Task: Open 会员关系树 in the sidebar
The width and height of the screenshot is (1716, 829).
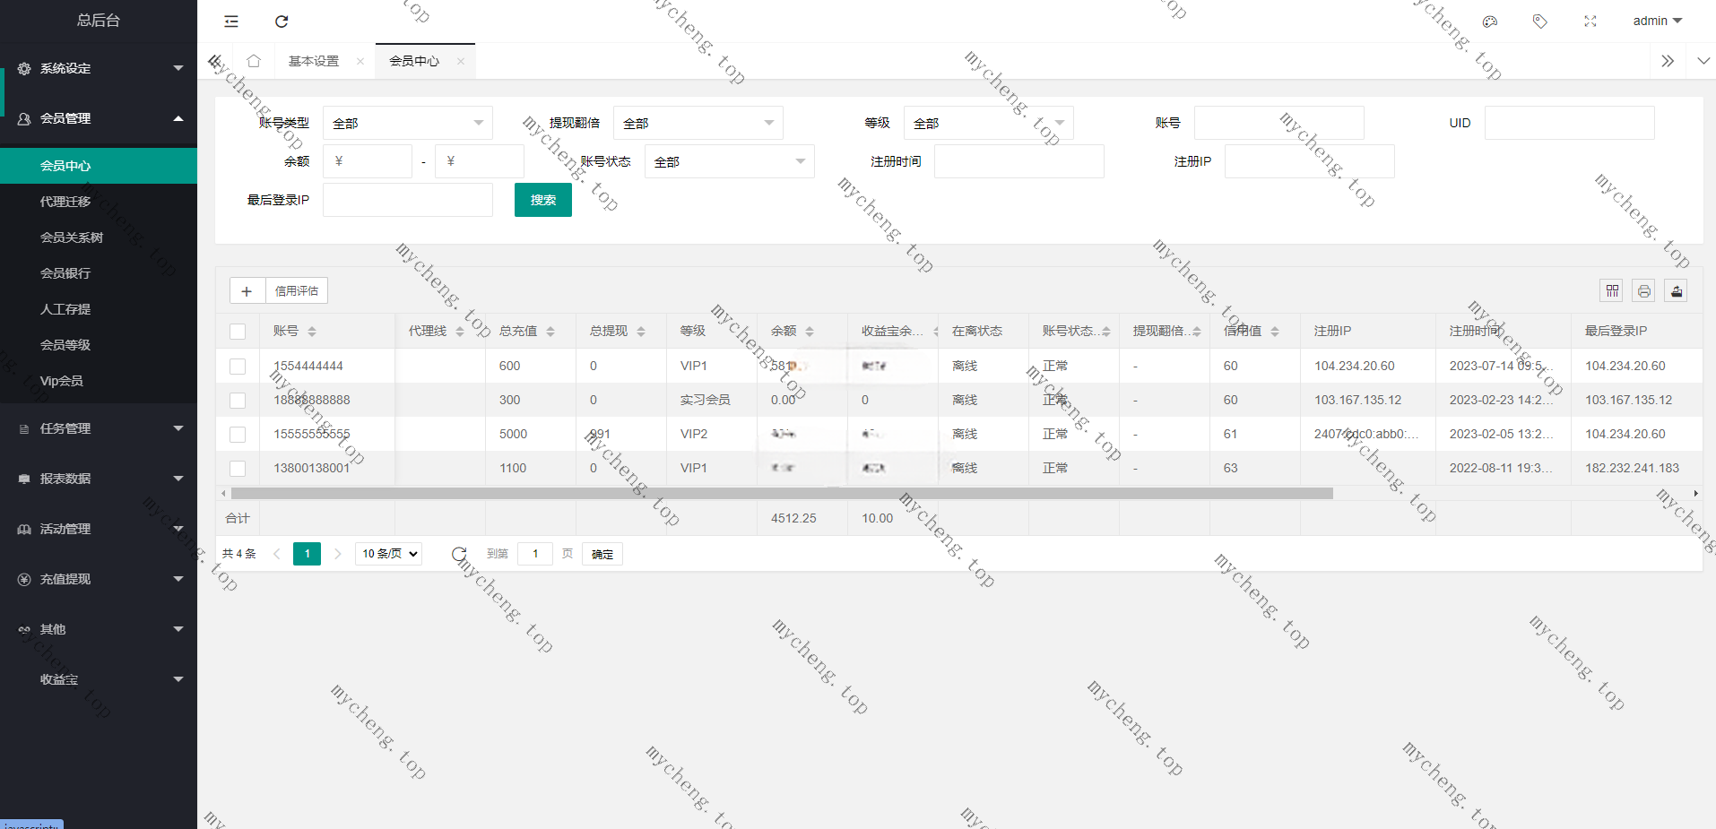Action: click(99, 237)
